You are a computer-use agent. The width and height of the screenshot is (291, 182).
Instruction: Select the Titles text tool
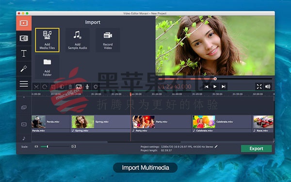point(24,53)
